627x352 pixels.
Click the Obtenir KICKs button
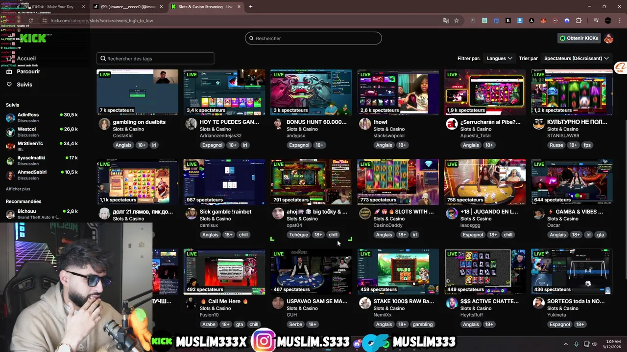click(x=579, y=38)
